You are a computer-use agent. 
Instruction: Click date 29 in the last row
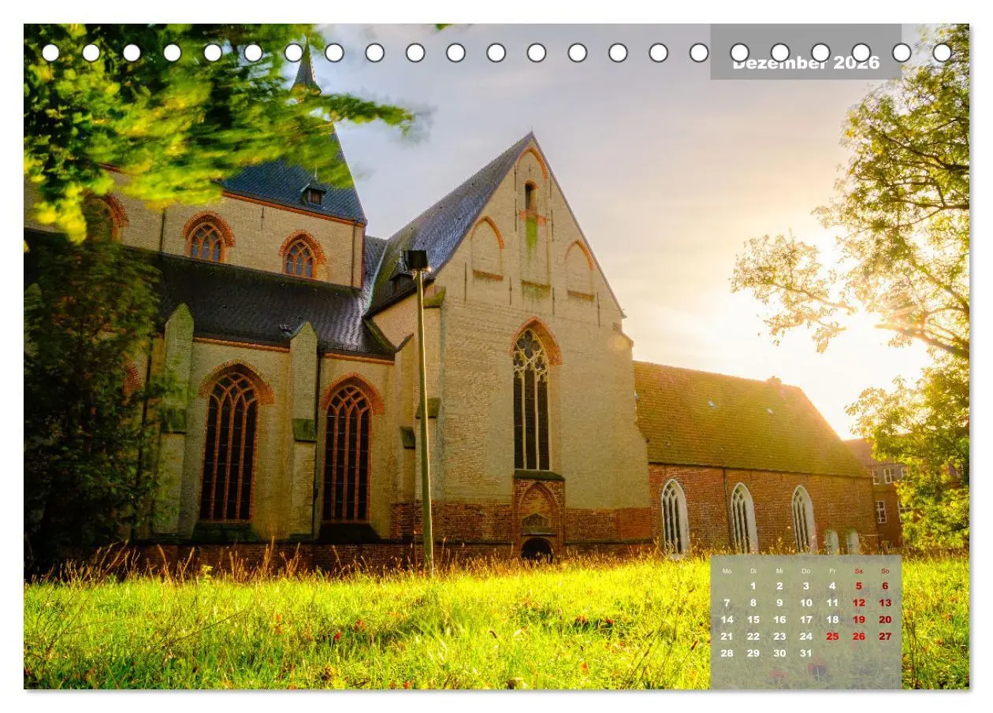753,652
